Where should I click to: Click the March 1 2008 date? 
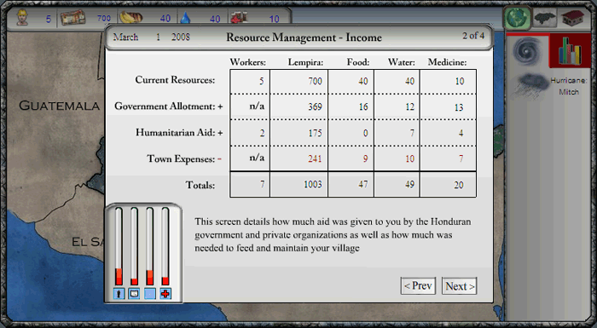151,37
